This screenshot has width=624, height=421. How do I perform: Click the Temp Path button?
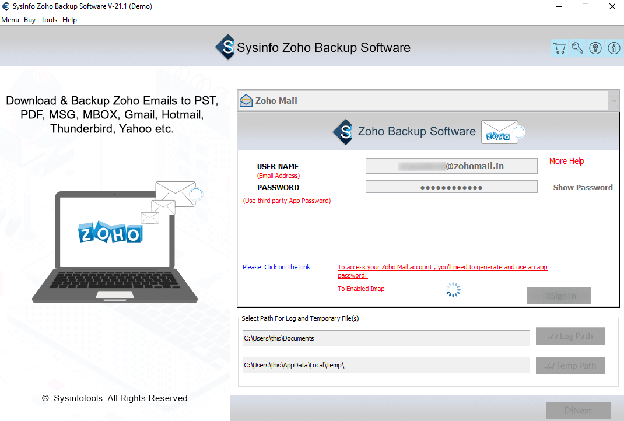[x=570, y=366]
